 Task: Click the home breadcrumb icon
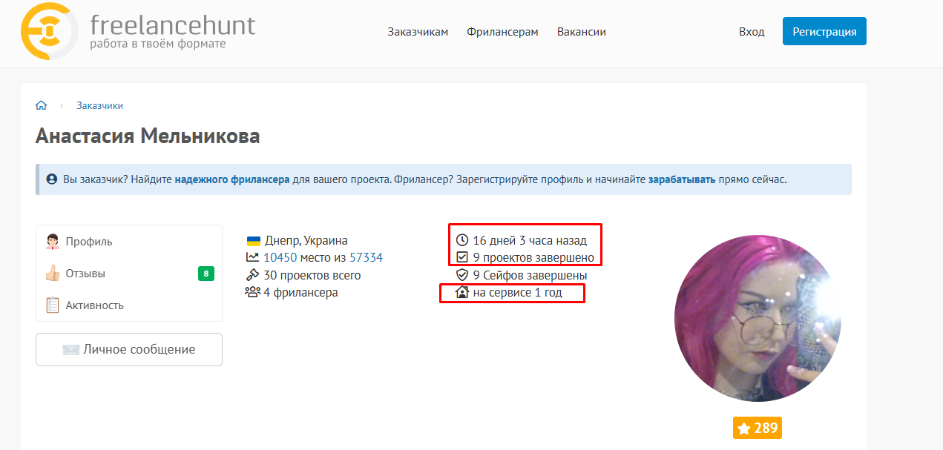pyautogui.click(x=42, y=105)
